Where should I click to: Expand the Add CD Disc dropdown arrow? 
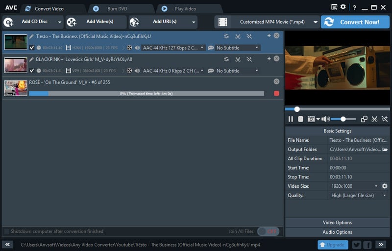pyautogui.click(x=59, y=22)
